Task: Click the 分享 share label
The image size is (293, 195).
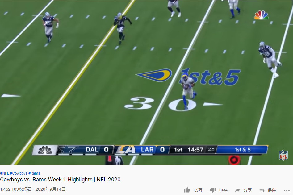Action: [x=247, y=190]
